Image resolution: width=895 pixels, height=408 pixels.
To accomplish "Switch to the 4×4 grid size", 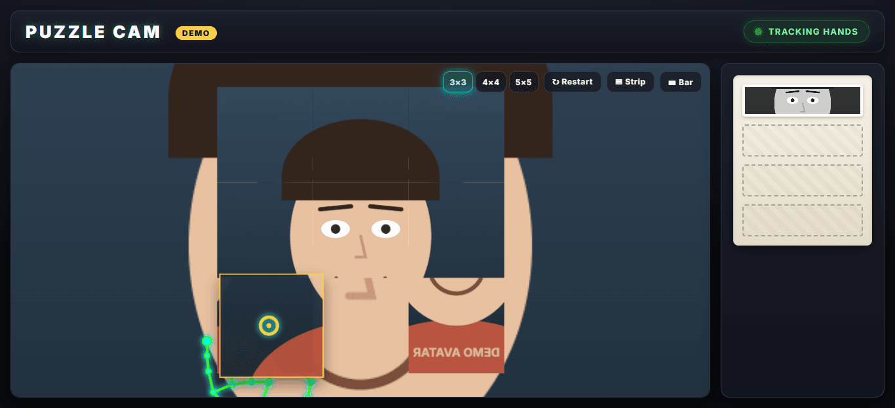I will [491, 82].
